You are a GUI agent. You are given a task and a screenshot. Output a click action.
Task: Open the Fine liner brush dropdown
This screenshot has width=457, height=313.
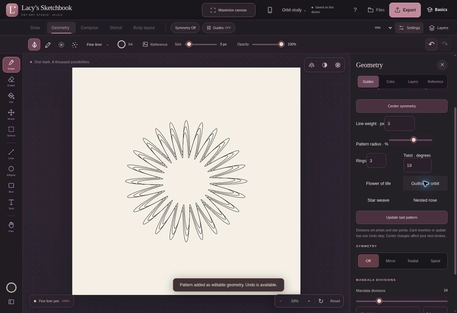tap(98, 44)
